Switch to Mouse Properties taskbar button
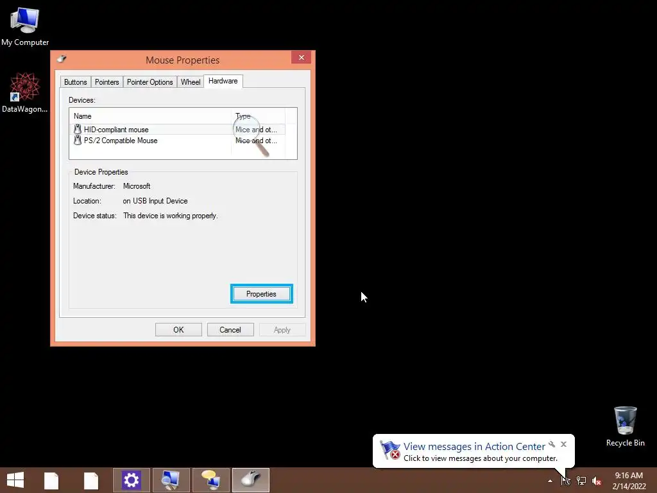Viewport: 657px width, 493px height. pyautogui.click(x=251, y=480)
